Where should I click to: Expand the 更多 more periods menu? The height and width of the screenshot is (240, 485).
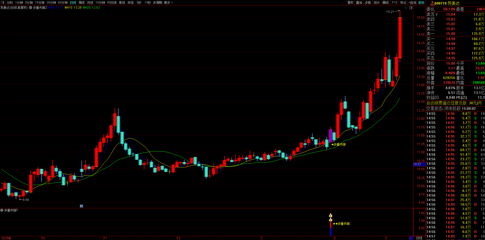[168, 3]
